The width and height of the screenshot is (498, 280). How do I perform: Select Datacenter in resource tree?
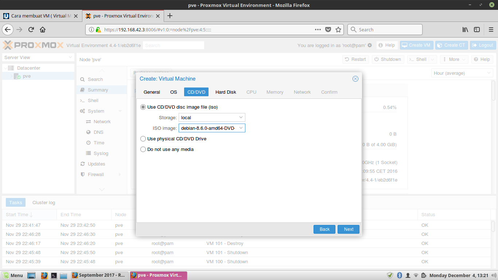click(x=28, y=68)
